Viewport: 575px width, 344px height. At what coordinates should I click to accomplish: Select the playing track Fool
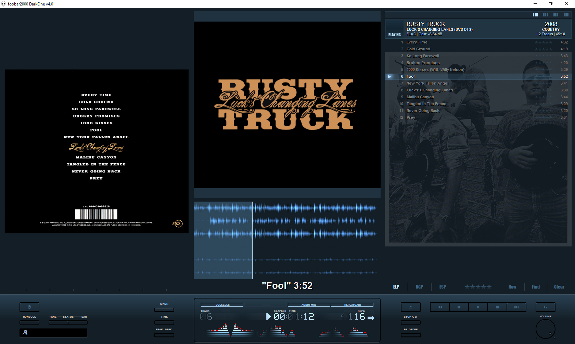click(478, 76)
